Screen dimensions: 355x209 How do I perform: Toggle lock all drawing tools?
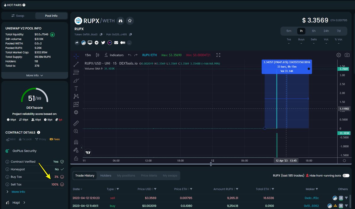pyautogui.click(x=76, y=158)
